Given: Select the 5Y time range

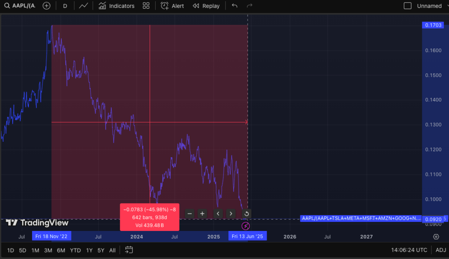Looking at the screenshot, I should pyautogui.click(x=101, y=250).
